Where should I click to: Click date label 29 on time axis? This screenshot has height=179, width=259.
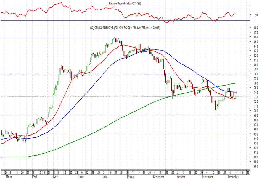pos(77,172)
